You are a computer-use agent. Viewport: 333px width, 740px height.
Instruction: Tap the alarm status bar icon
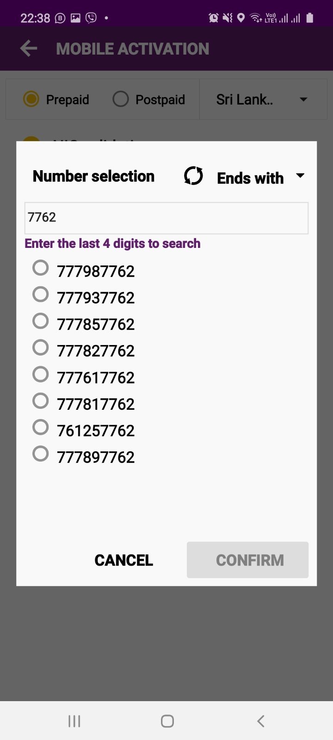[x=213, y=18]
